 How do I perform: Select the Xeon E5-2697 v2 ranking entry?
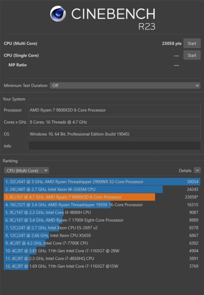click(x=102, y=228)
